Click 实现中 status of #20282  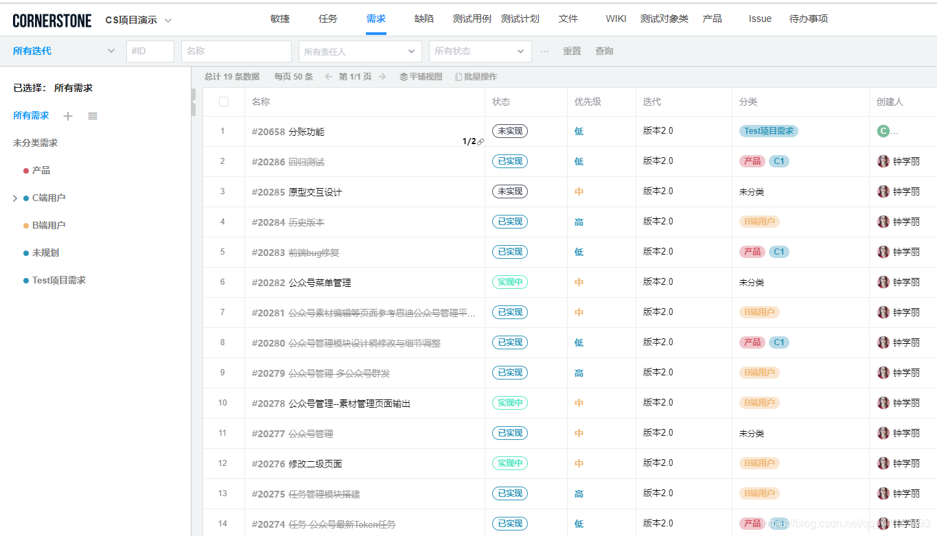[510, 282]
